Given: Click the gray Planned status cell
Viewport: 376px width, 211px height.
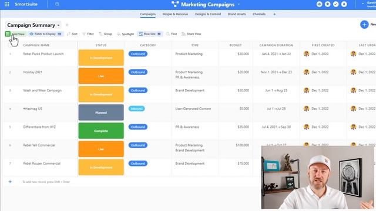Looking at the screenshot, I should click(x=101, y=113).
